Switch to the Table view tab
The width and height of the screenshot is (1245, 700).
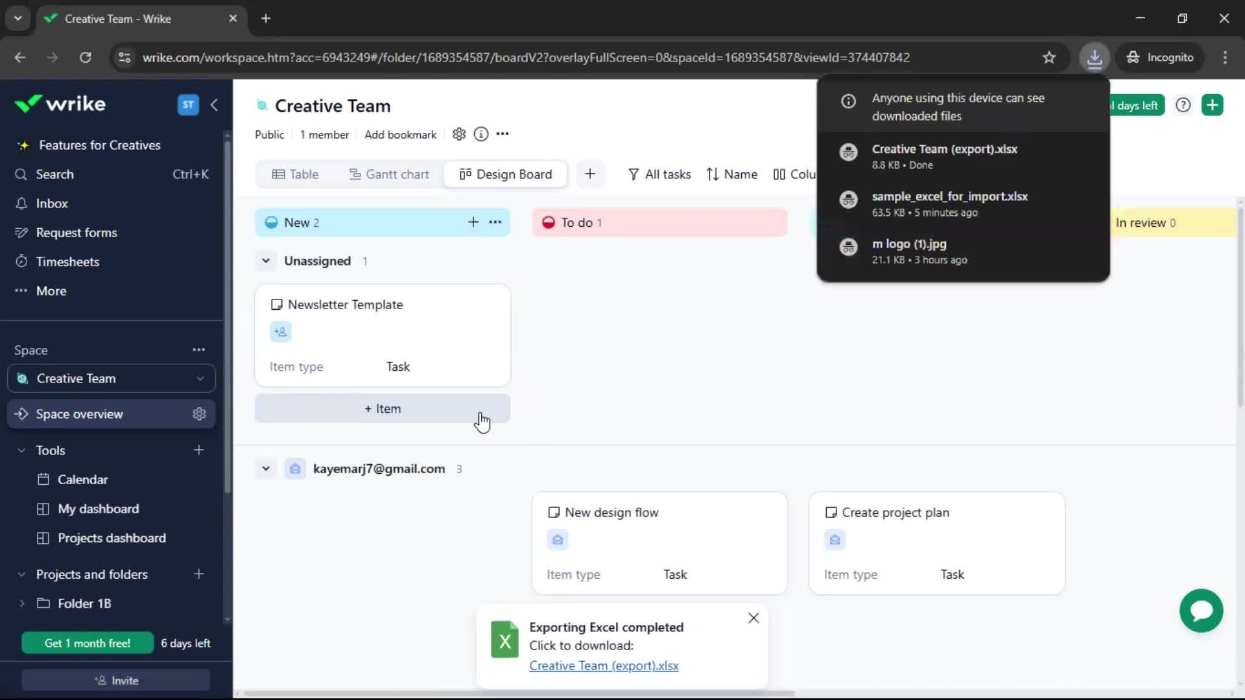coord(296,174)
